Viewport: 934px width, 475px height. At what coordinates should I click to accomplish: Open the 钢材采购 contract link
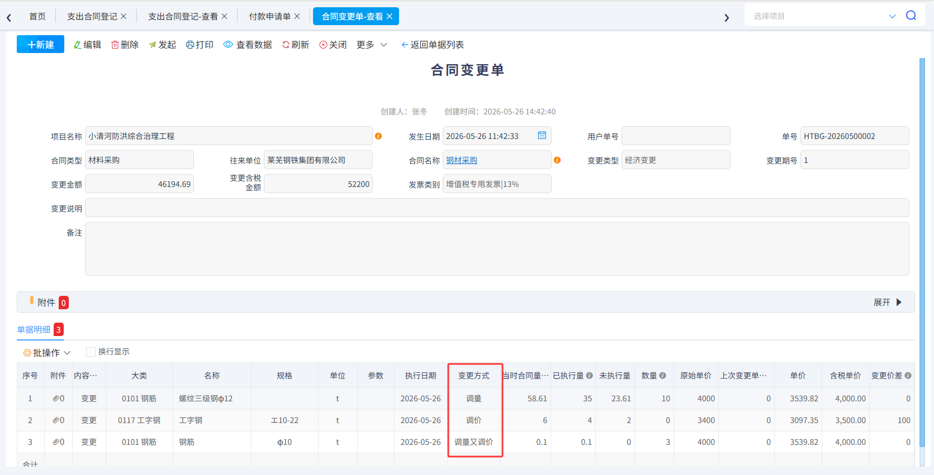(x=462, y=160)
